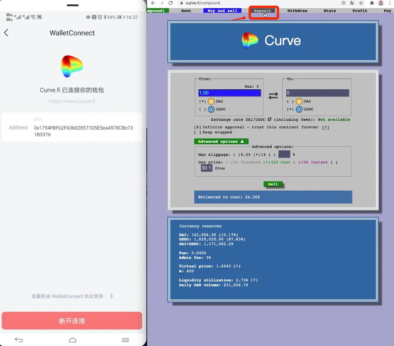The image size is (394, 346).
Task: Tap the red disconnect button
Action: (x=72, y=320)
